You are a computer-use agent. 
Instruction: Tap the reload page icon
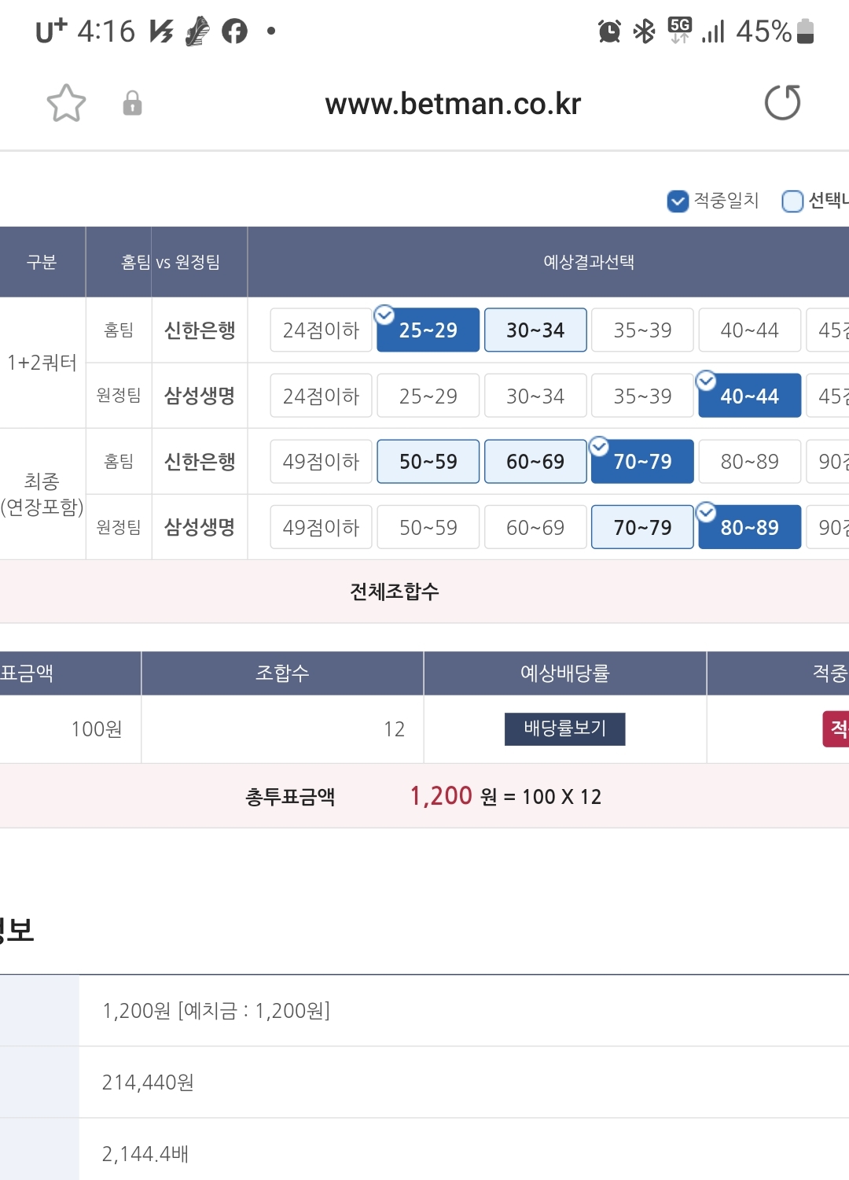(782, 102)
